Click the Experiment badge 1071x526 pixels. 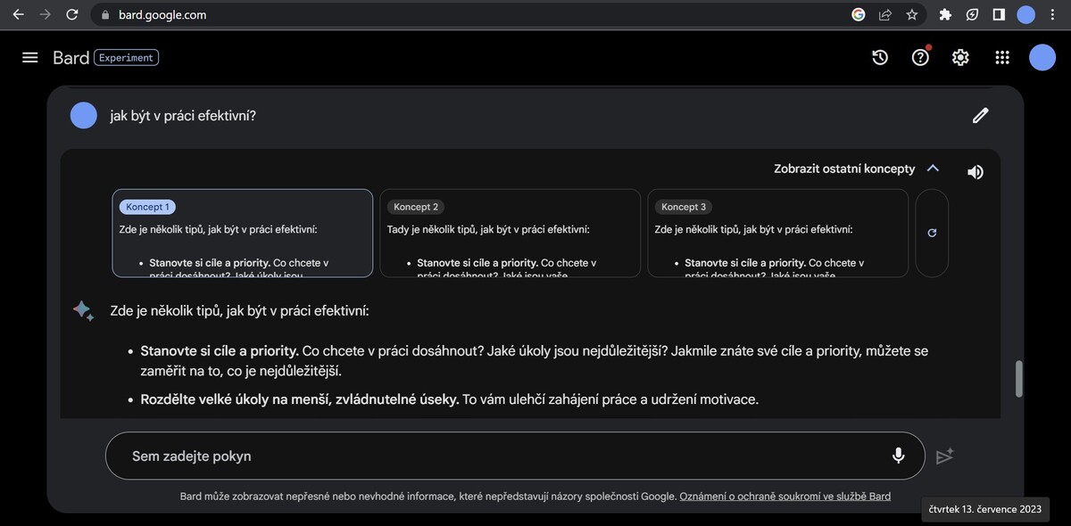[x=126, y=57]
